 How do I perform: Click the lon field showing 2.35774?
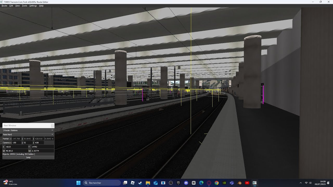click(42, 151)
